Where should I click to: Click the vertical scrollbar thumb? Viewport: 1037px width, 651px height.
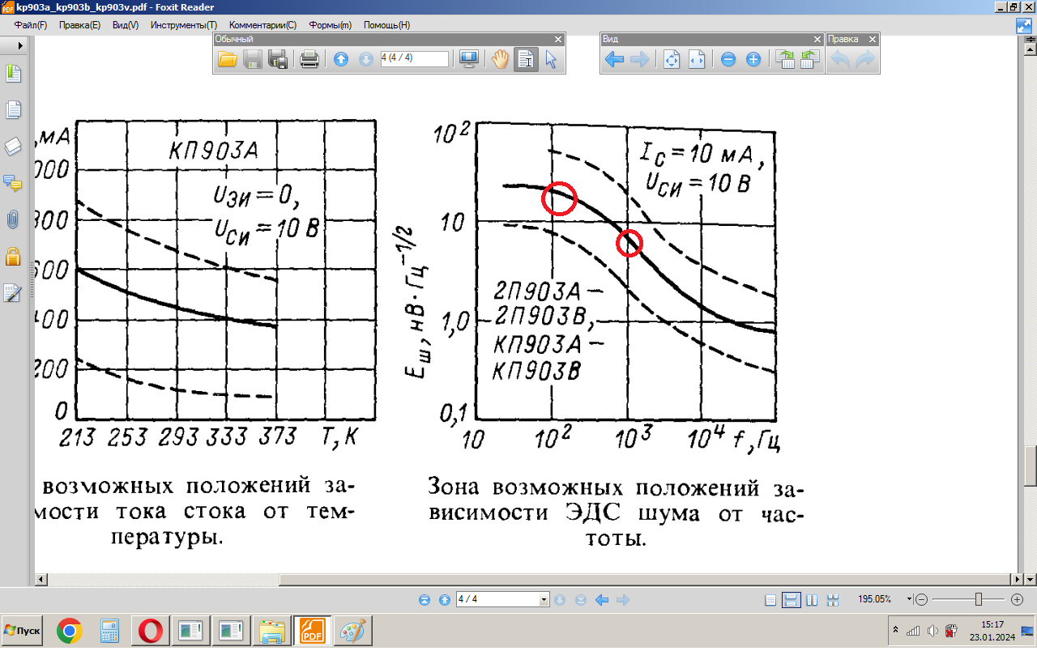(x=1031, y=466)
